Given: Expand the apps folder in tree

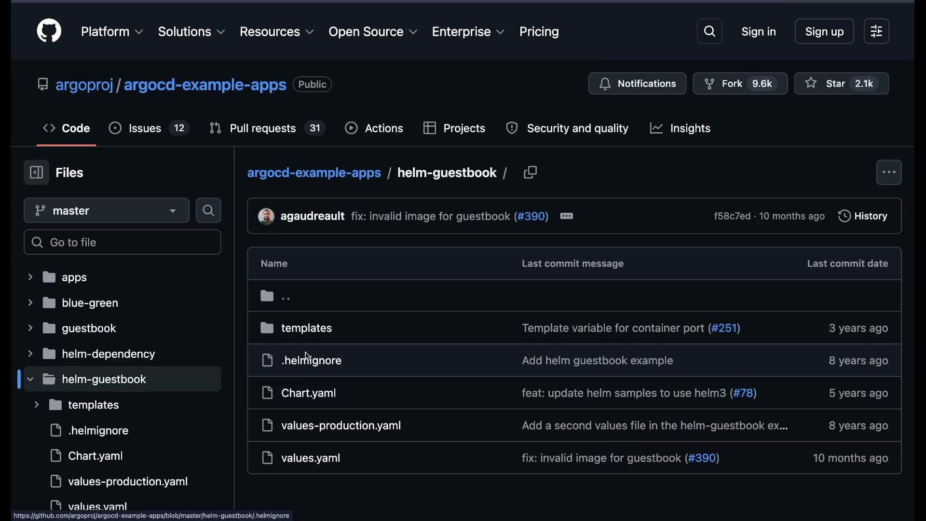Looking at the screenshot, I should pyautogui.click(x=30, y=277).
